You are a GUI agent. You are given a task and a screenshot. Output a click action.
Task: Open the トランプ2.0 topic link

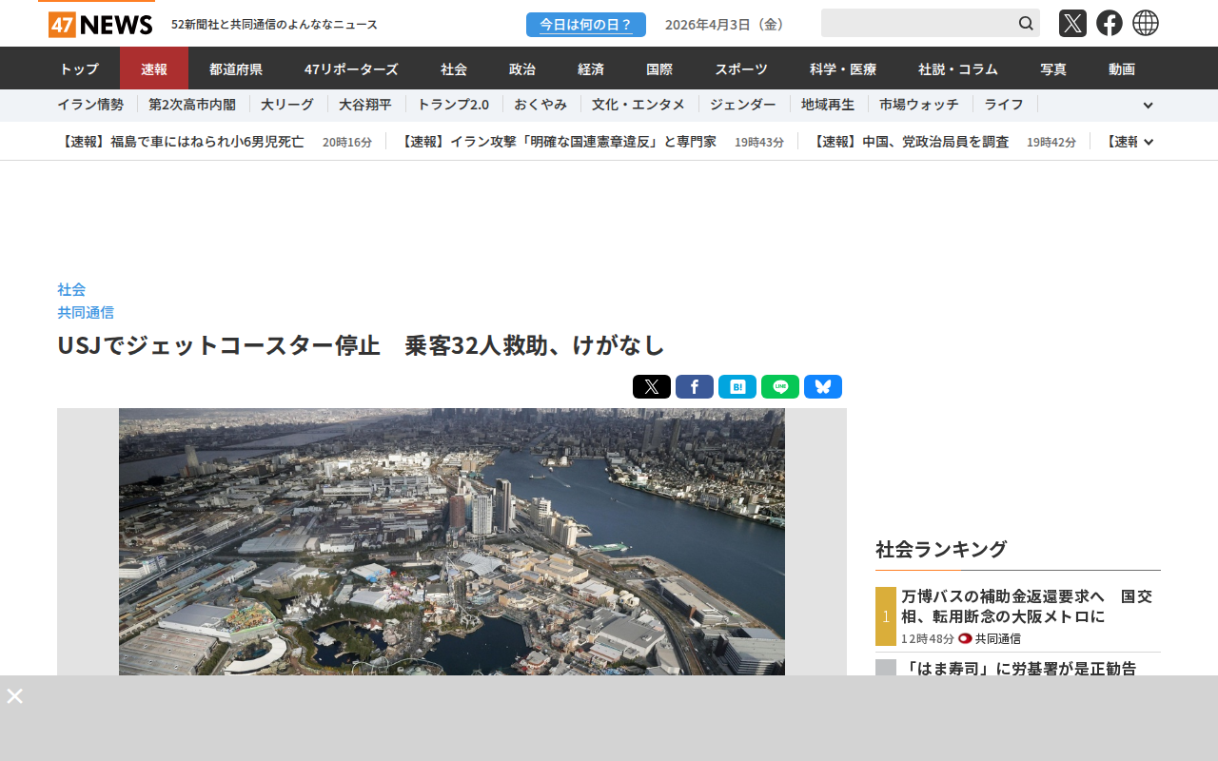pyautogui.click(x=453, y=105)
